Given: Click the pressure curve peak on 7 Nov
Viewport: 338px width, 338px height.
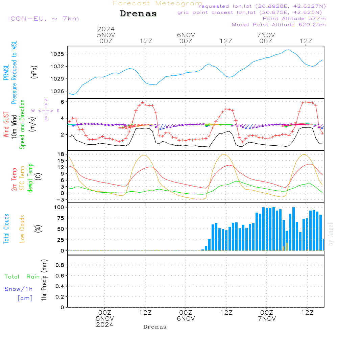Looking at the screenshot, I should (x=289, y=50).
